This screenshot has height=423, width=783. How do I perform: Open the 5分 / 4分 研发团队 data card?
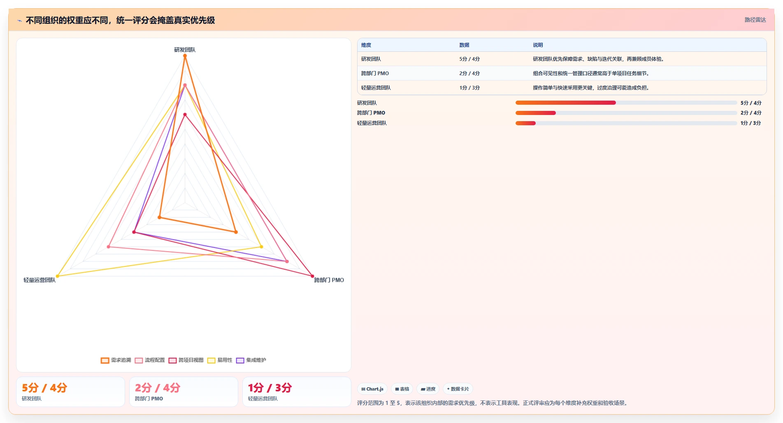[x=70, y=392]
